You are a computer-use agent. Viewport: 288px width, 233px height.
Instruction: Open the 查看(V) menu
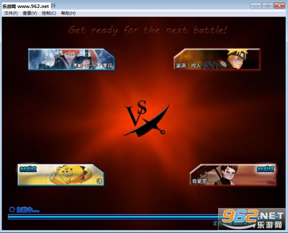30,13
